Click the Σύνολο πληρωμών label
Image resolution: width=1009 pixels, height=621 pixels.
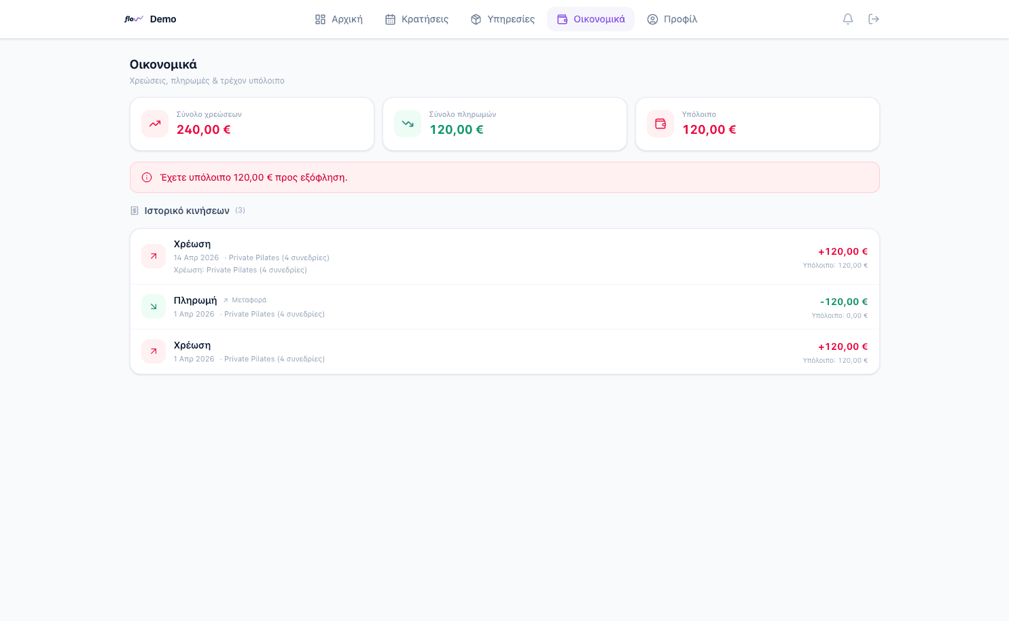tap(463, 115)
